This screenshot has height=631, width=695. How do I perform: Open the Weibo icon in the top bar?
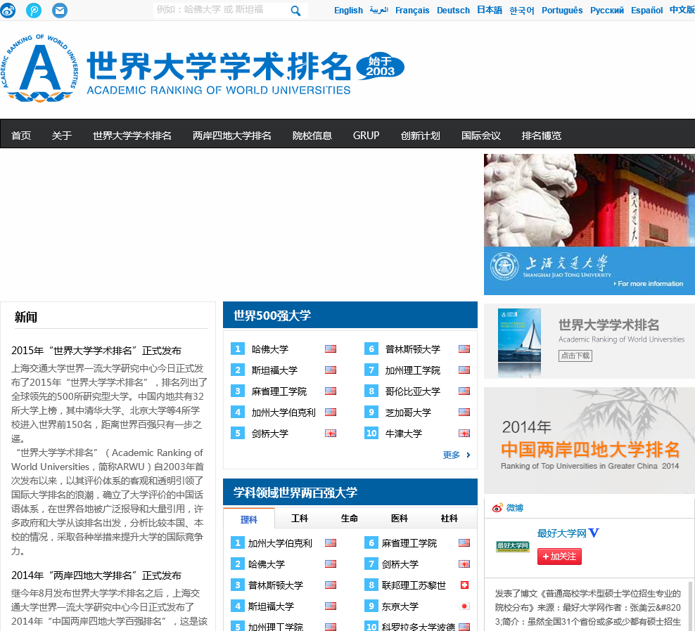[8, 10]
